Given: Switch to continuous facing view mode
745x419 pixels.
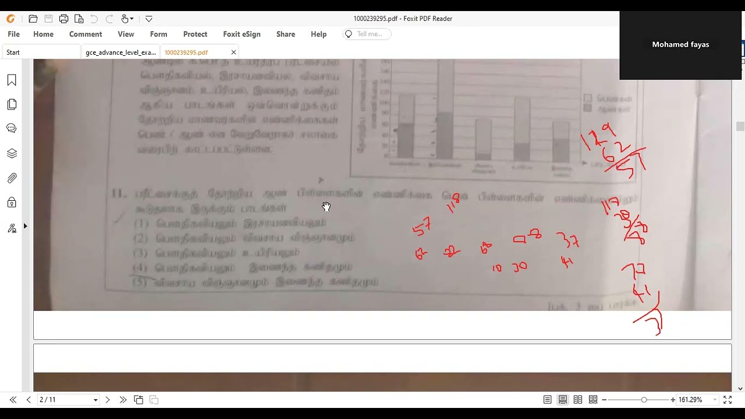Looking at the screenshot, I should pyautogui.click(x=593, y=400).
